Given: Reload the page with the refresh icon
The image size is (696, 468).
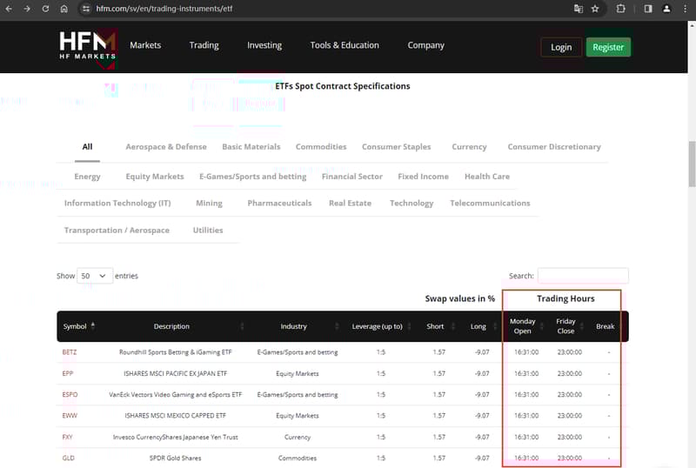Looking at the screenshot, I should coord(45,9).
